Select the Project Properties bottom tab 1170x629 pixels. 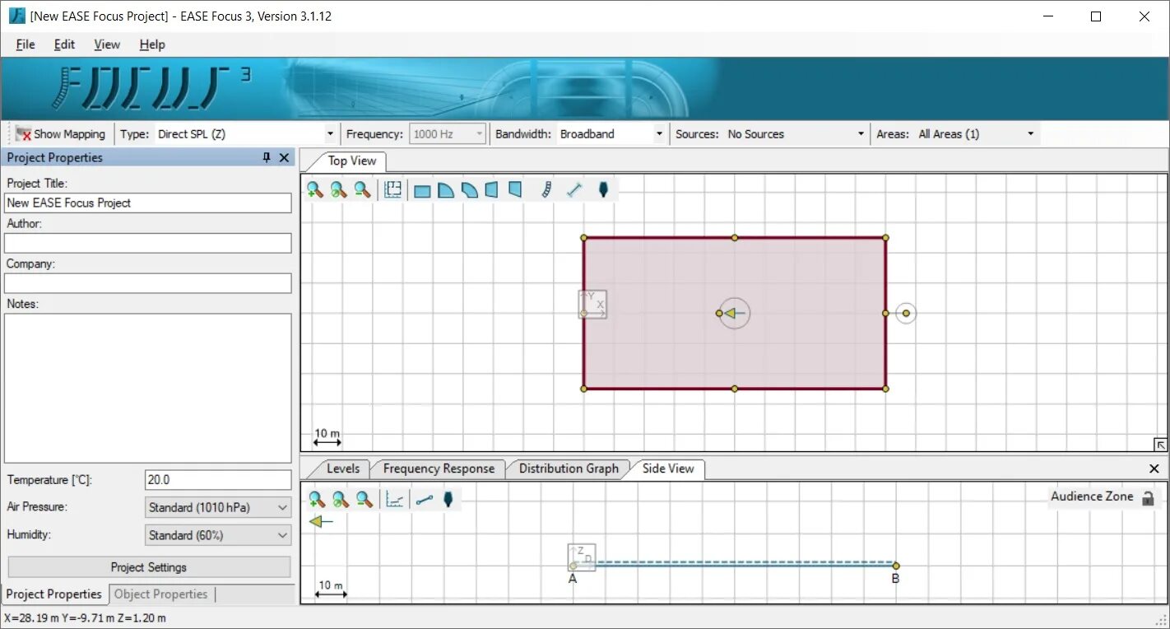pyautogui.click(x=54, y=594)
